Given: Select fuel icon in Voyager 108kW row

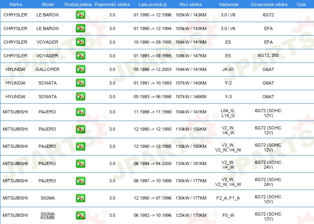Looking at the screenshot, I should point(80,56).
